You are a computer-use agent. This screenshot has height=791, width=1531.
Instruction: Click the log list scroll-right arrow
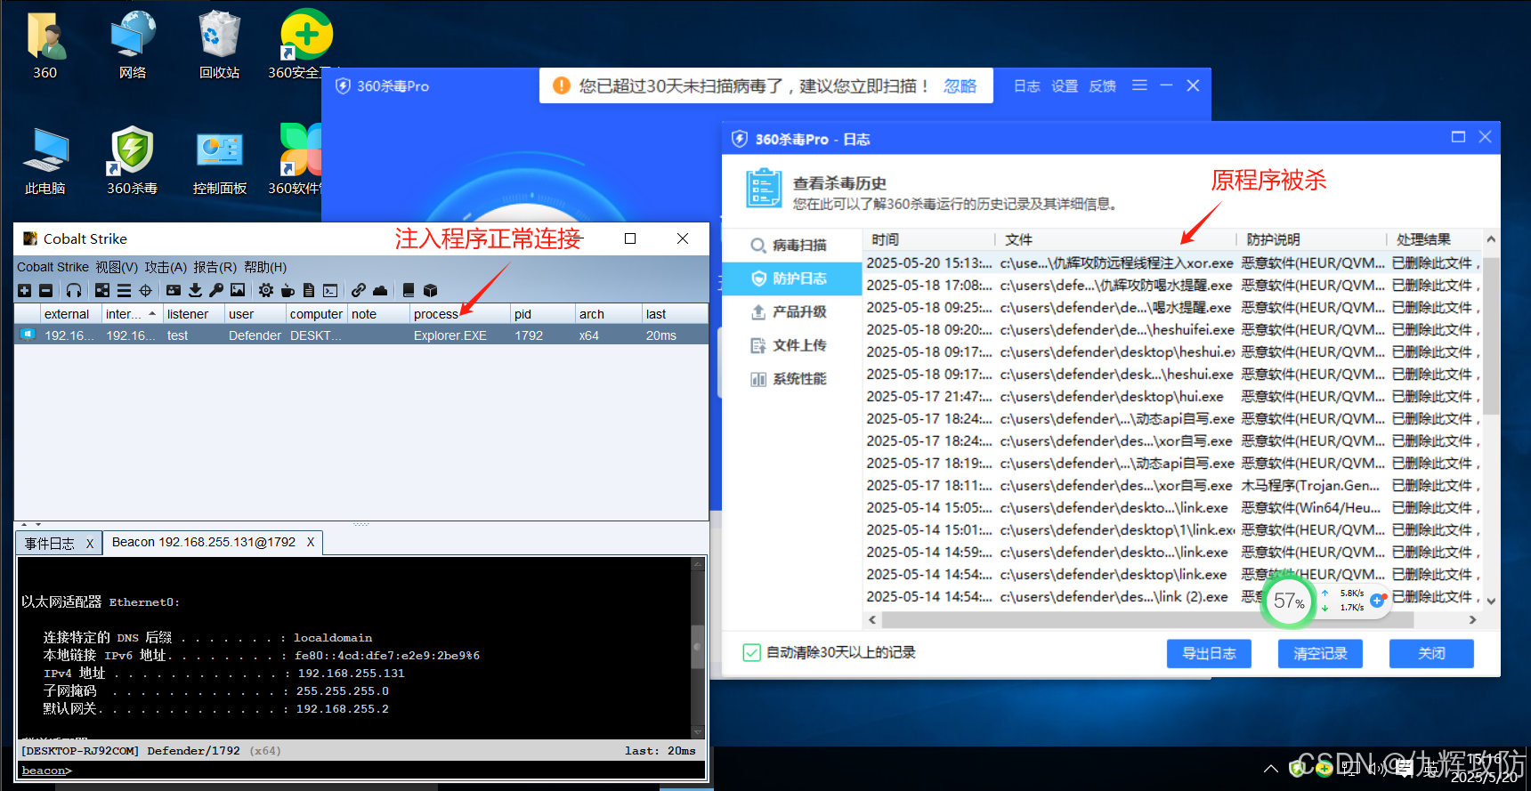1472,619
